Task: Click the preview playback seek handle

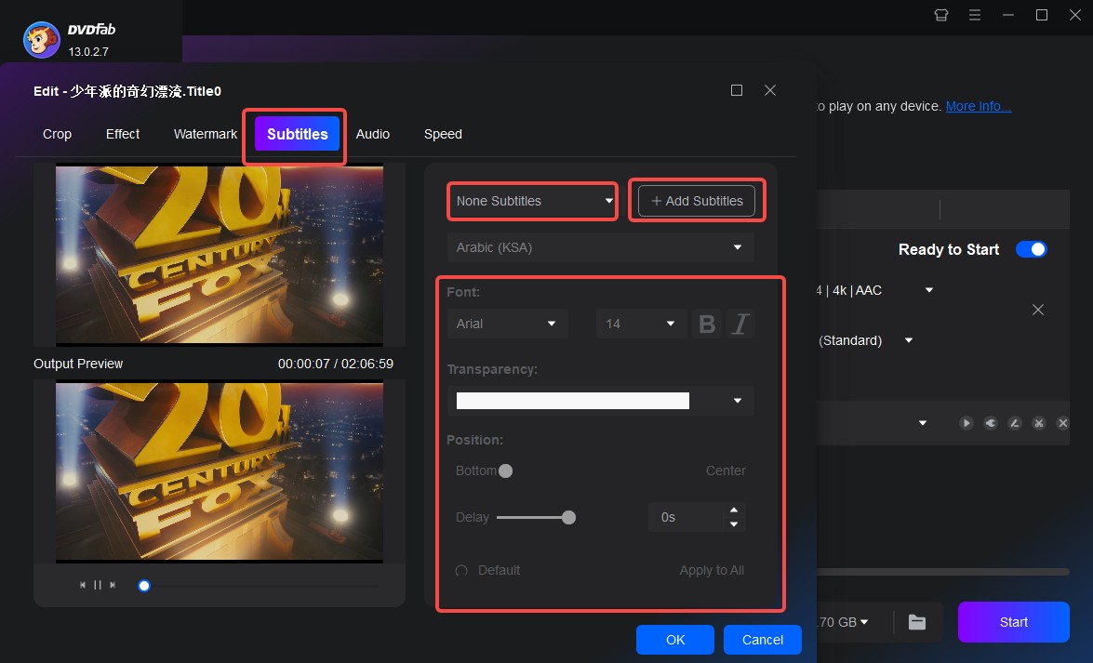Action: point(144,586)
